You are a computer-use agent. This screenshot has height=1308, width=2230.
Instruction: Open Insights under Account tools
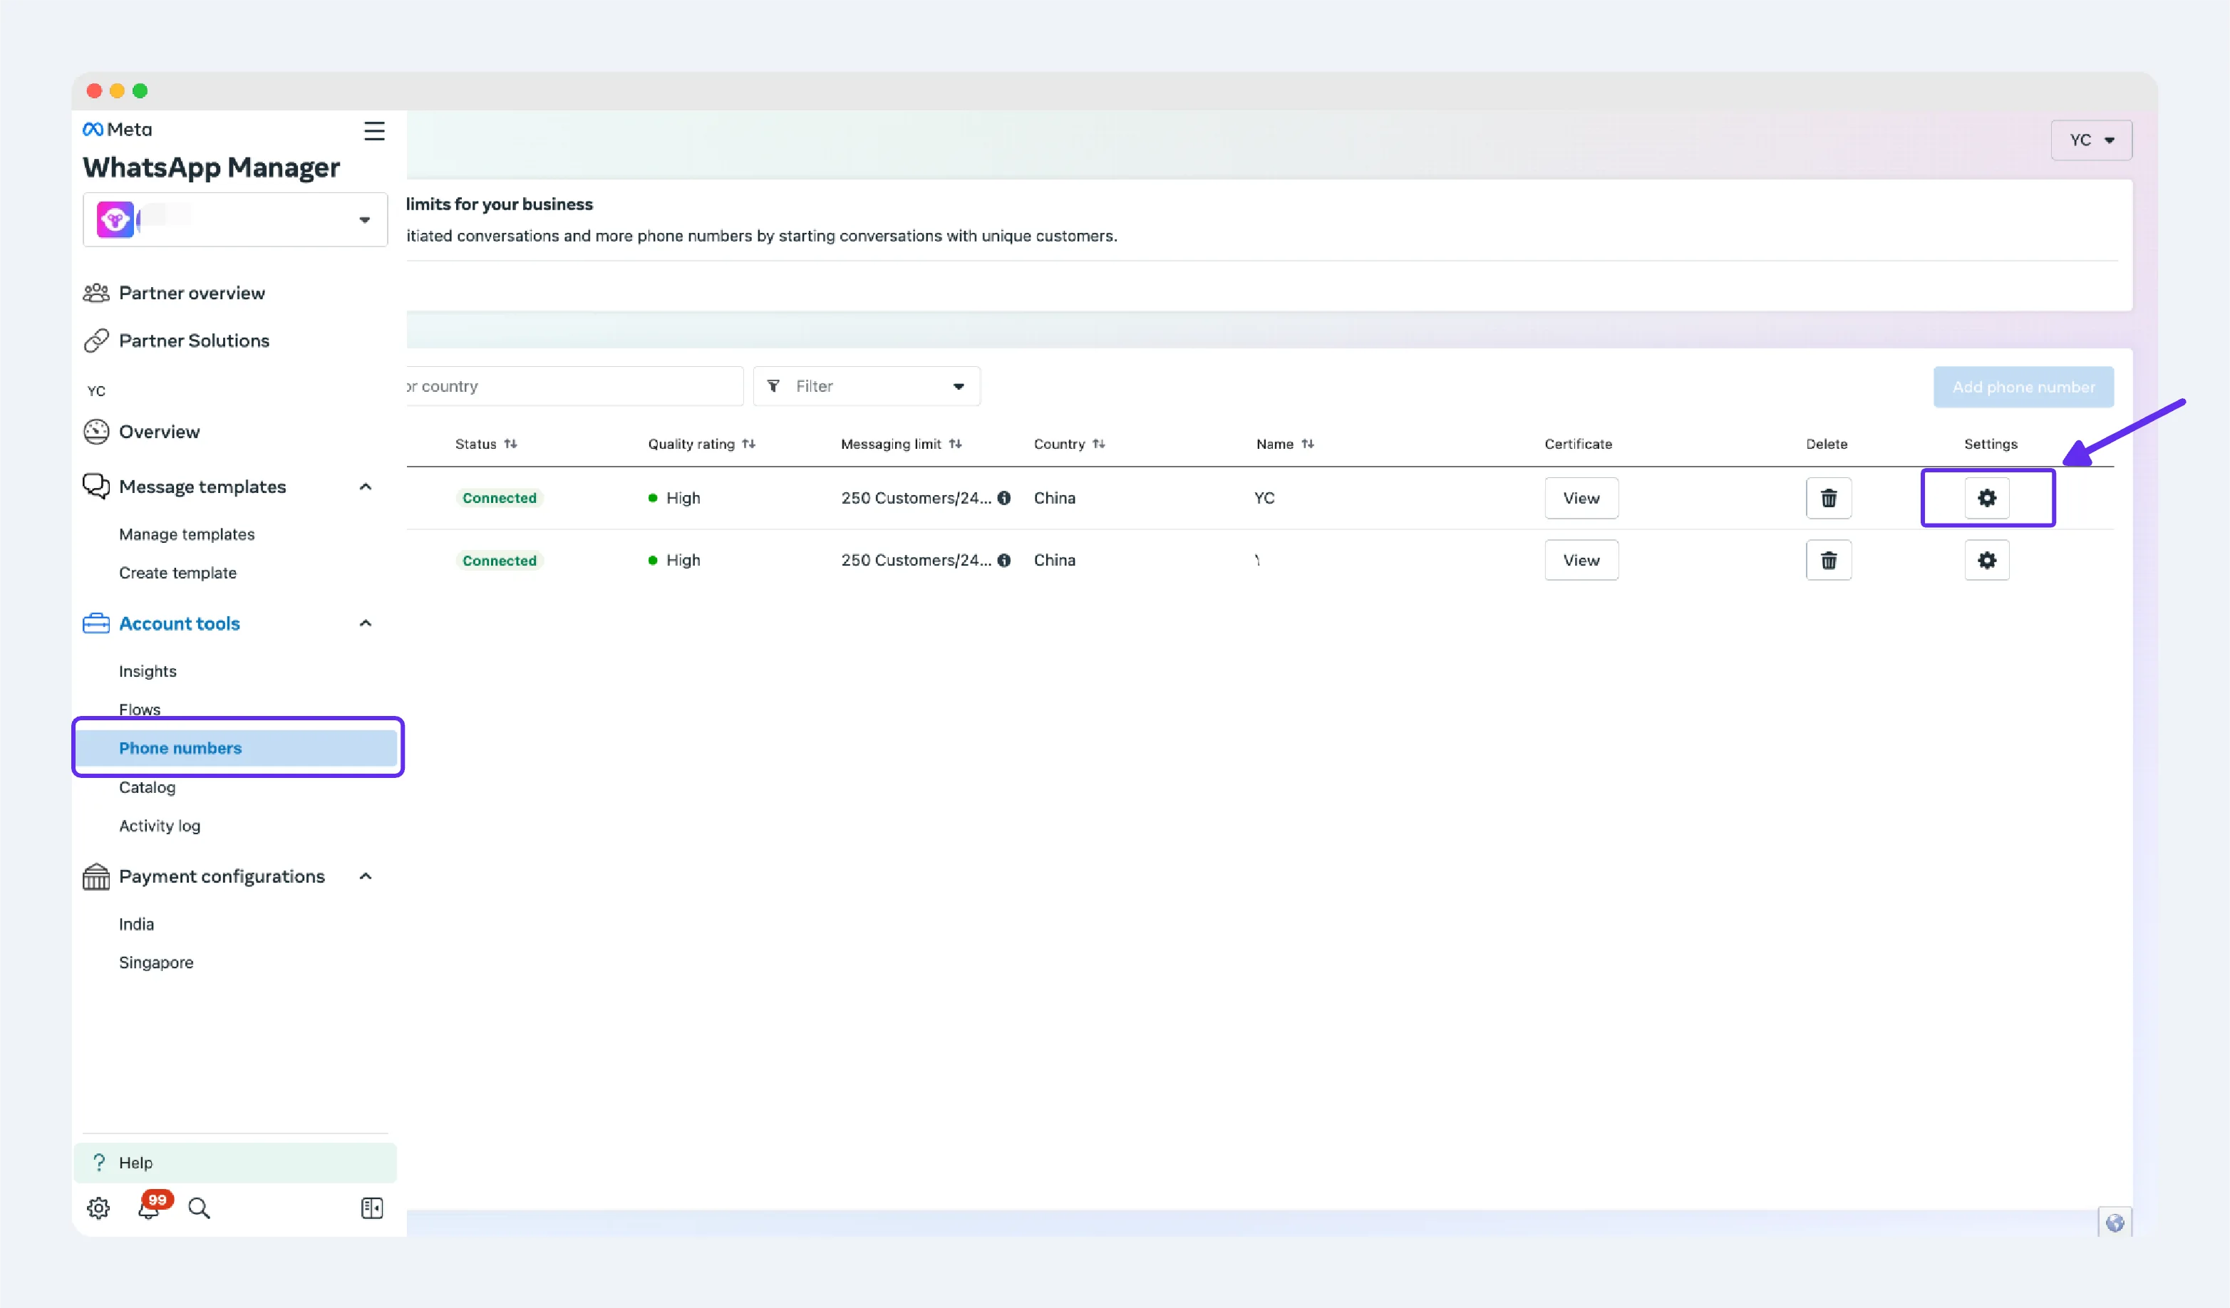click(148, 671)
